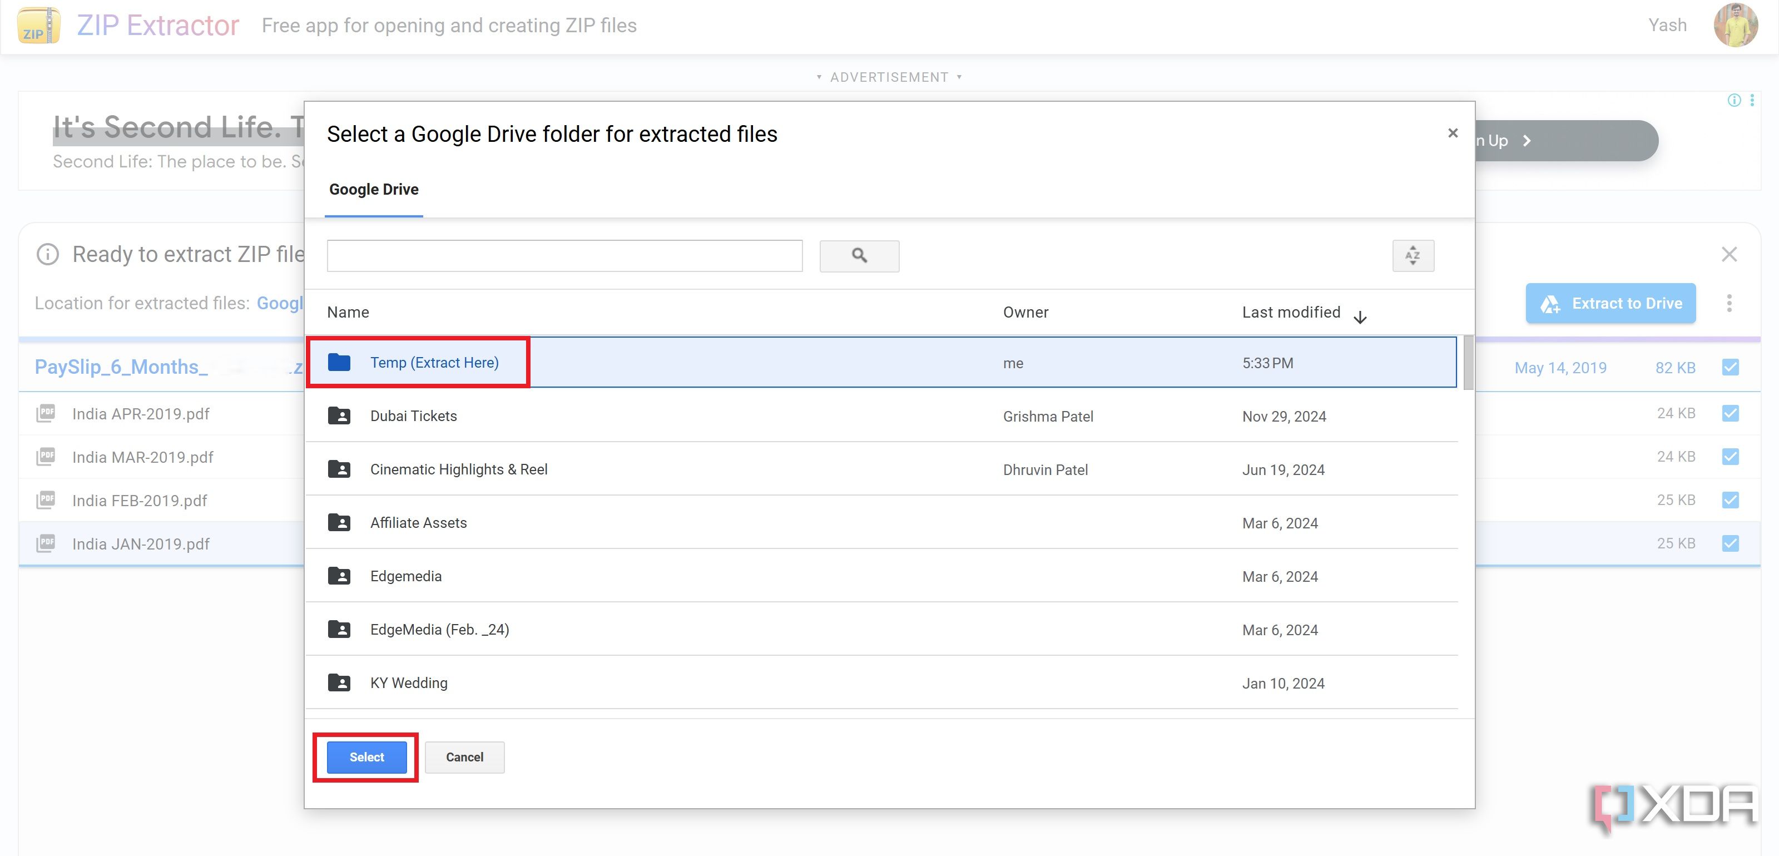This screenshot has height=856, width=1779.
Task: Sort by Last modified column header
Action: click(x=1291, y=312)
